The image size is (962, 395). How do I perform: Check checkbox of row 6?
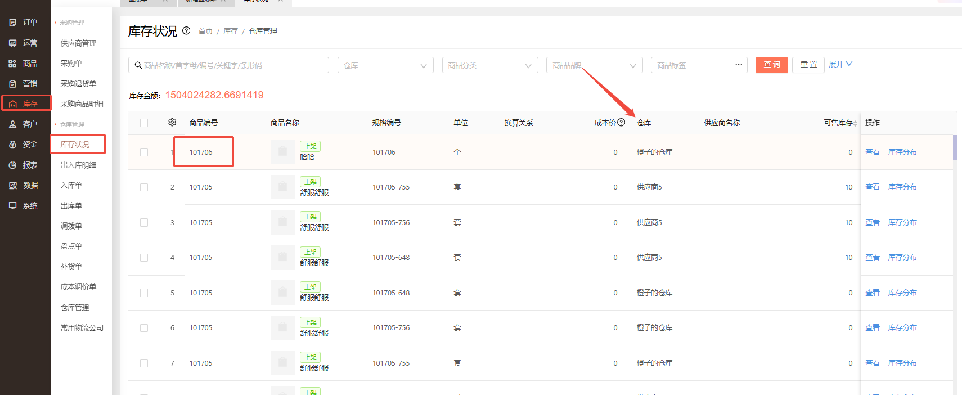click(x=144, y=328)
